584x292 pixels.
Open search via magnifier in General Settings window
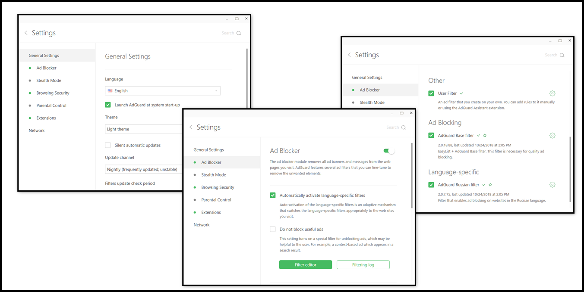(239, 33)
